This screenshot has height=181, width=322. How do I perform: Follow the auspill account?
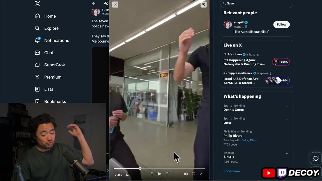tap(281, 24)
